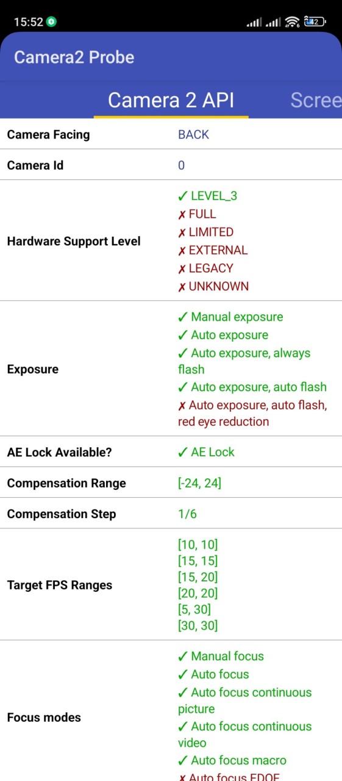This screenshot has height=781, width=342.
Task: Tap the Camera2 Probe app title
Action: pyautogui.click(x=74, y=57)
